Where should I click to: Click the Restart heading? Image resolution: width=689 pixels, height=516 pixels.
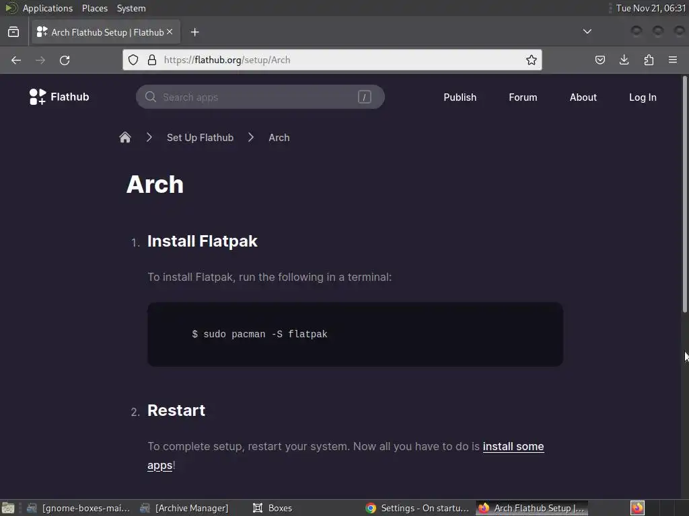pos(176,411)
